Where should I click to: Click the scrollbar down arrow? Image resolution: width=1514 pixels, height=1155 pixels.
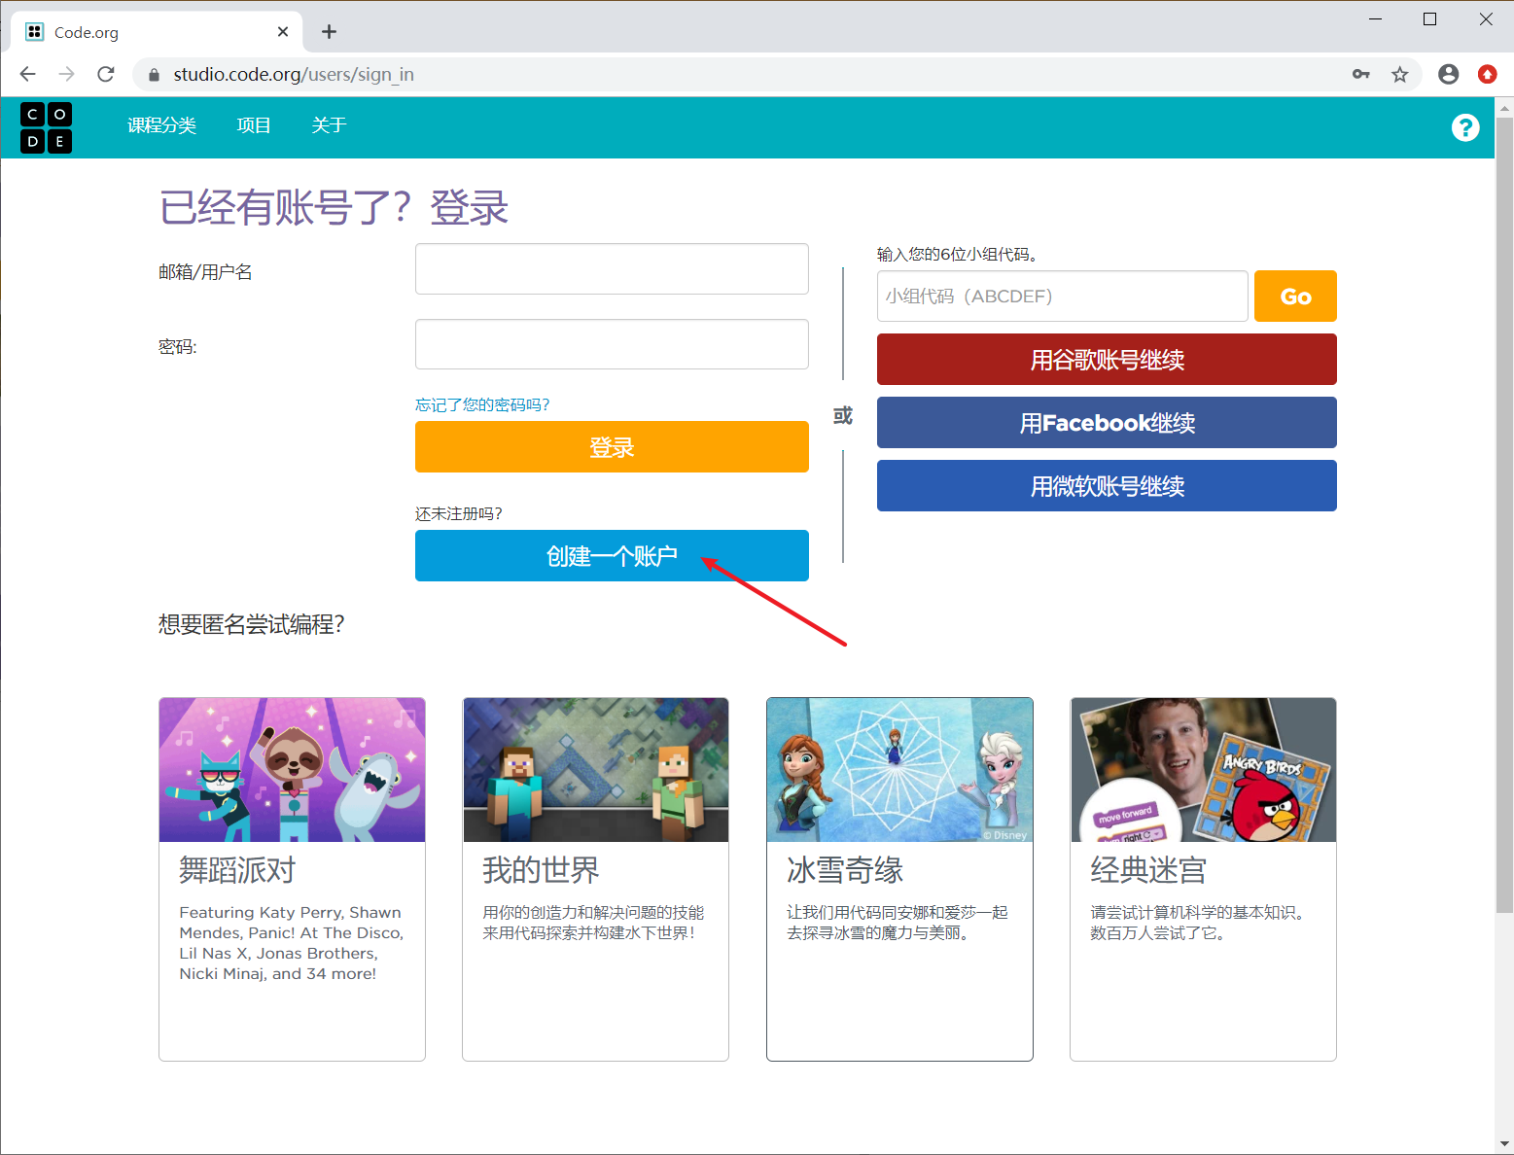(1504, 1144)
